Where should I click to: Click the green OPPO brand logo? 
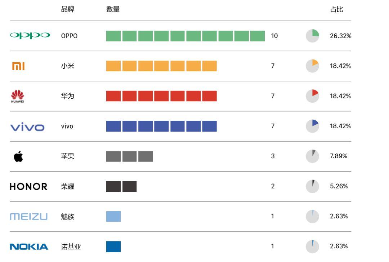tap(30, 35)
